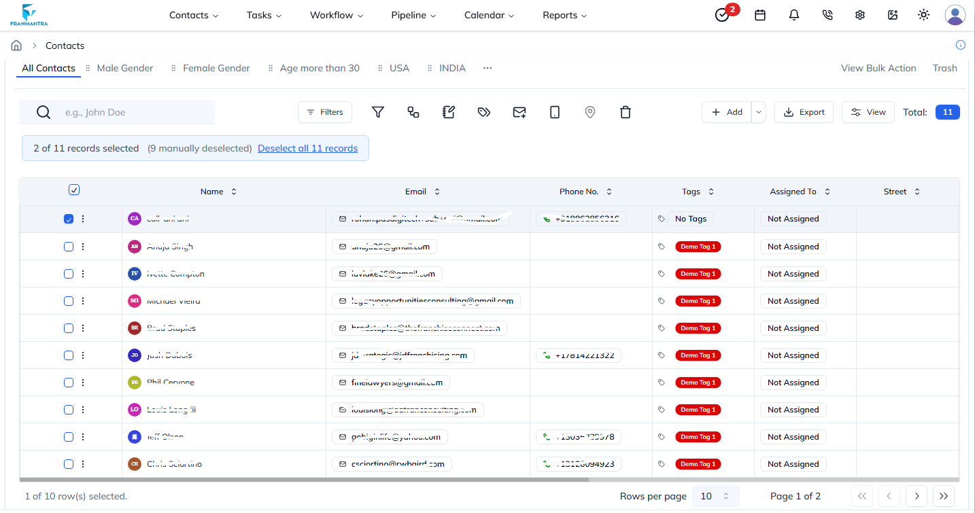Click Deselect all 11 records link
Viewport: 975px width, 513px height.
[x=307, y=148]
